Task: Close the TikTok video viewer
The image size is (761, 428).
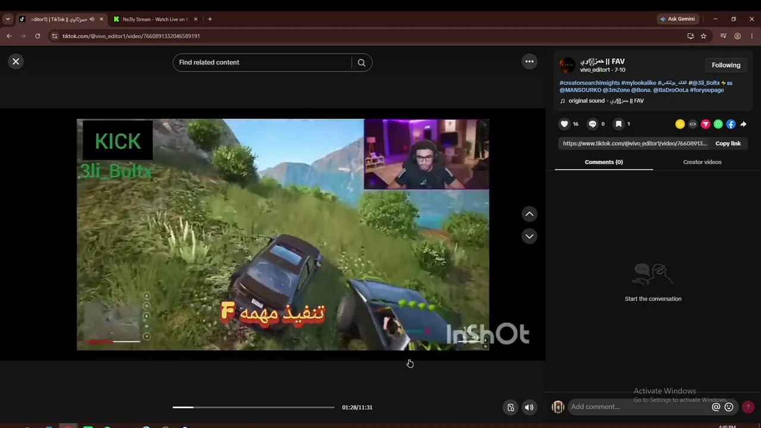Action: tap(16, 61)
